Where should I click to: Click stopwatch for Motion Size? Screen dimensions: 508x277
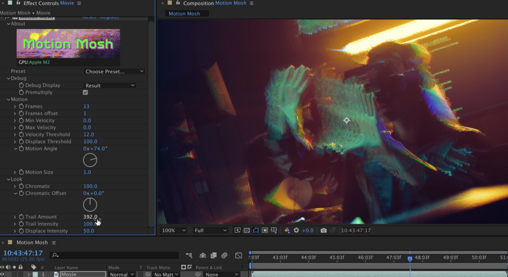point(21,172)
